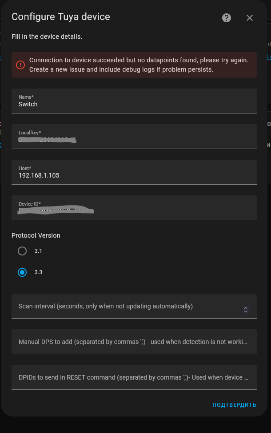This screenshot has width=271, height=433.
Task: Click the ПОДТВЕРДИТЬ confirm button
Action: click(234, 405)
